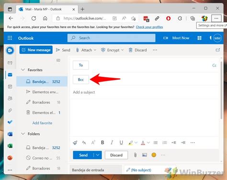This screenshot has width=227, height=180.
Task: Click the New message button
Action: pyautogui.click(x=36, y=50)
